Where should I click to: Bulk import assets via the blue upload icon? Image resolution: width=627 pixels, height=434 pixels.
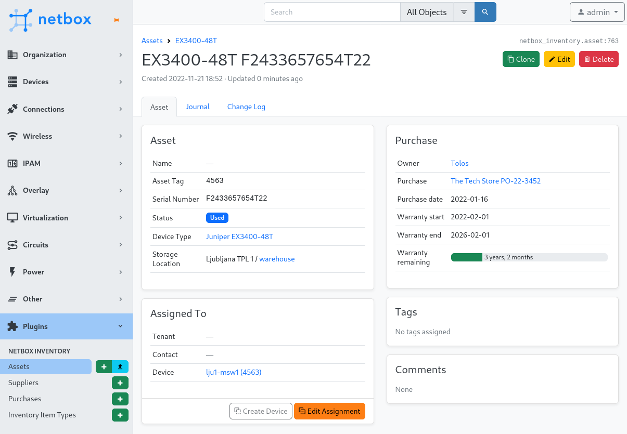(120, 366)
